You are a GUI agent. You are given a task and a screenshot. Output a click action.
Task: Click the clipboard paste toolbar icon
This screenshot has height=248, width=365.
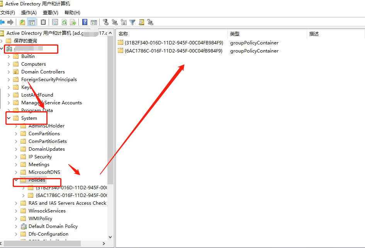point(43,22)
